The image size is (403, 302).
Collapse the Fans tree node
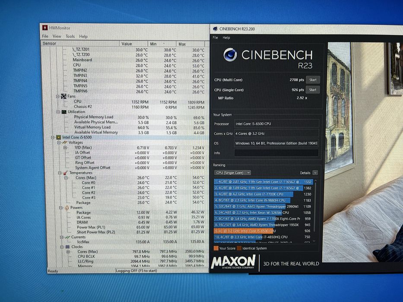pos(58,96)
